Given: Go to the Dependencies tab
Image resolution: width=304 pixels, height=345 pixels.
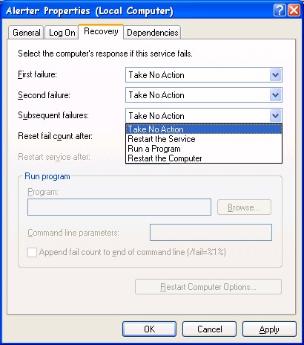Looking at the screenshot, I should tap(152, 33).
